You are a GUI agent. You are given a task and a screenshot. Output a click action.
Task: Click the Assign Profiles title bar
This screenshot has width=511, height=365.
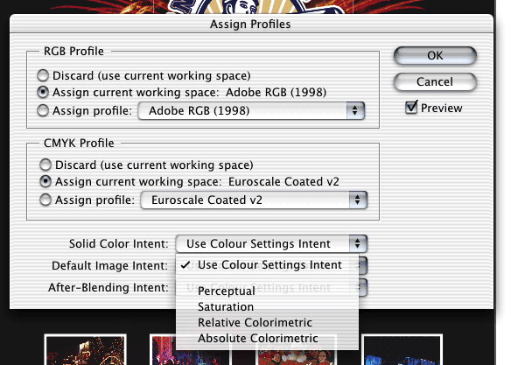pos(251,24)
